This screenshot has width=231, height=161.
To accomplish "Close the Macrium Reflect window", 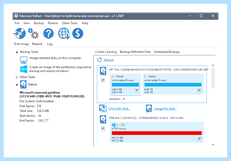I will (213, 16).
